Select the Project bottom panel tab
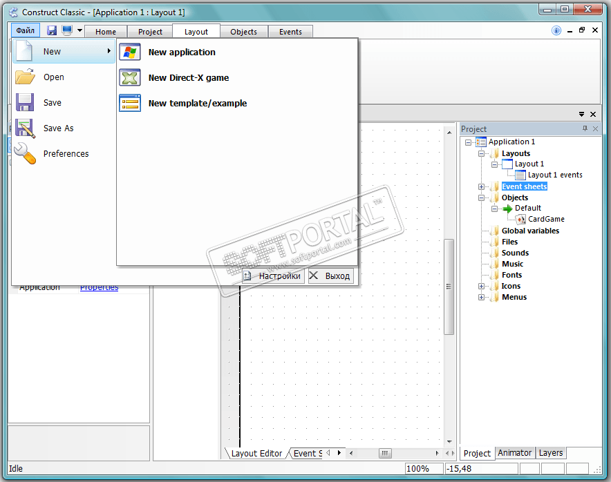Viewport: 611px width, 482px height. click(x=477, y=454)
